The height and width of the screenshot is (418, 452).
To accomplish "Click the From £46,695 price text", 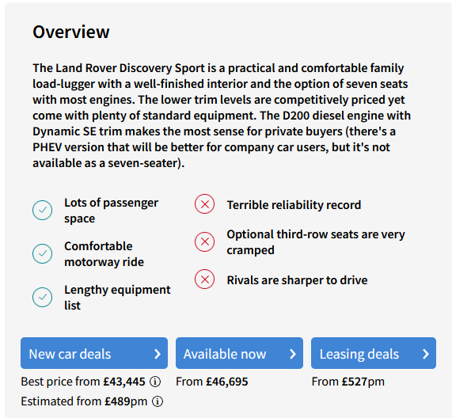I will pyautogui.click(x=212, y=382).
